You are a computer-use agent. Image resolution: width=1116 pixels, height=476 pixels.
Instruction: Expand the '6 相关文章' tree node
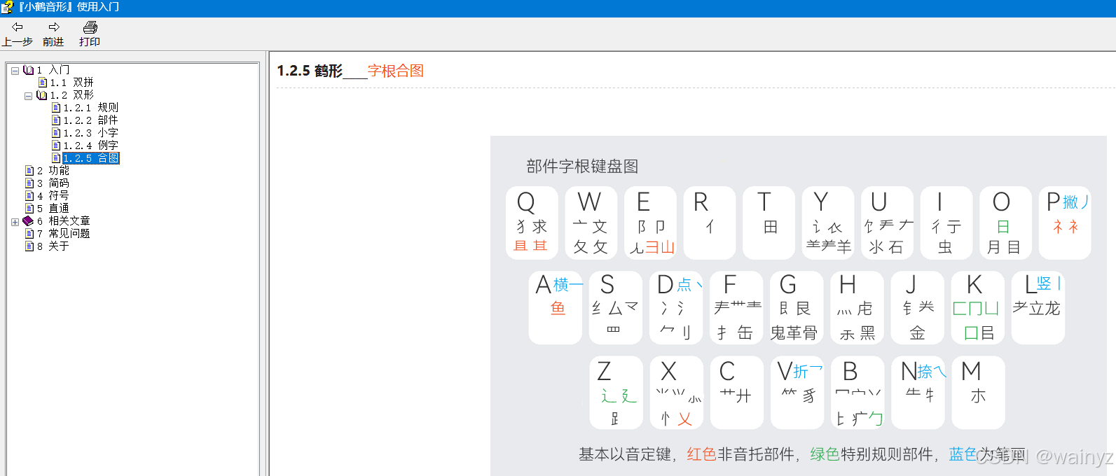15,222
